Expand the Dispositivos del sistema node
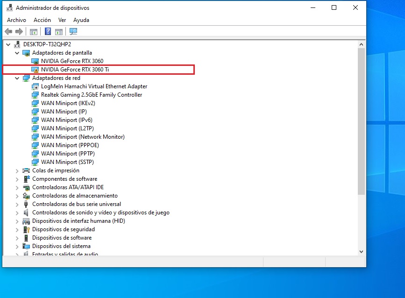Viewport: 405px width, 298px height. click(17, 246)
